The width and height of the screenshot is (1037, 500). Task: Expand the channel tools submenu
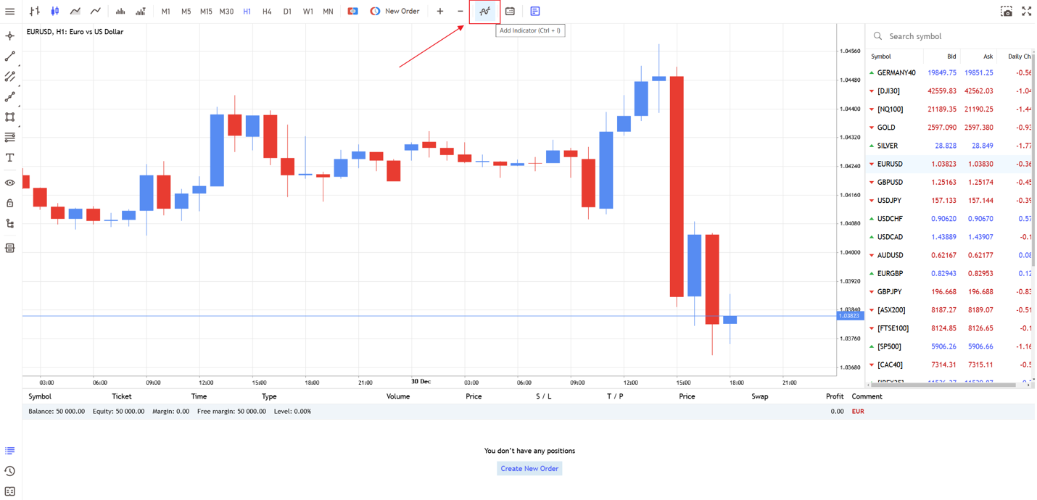coord(10,77)
